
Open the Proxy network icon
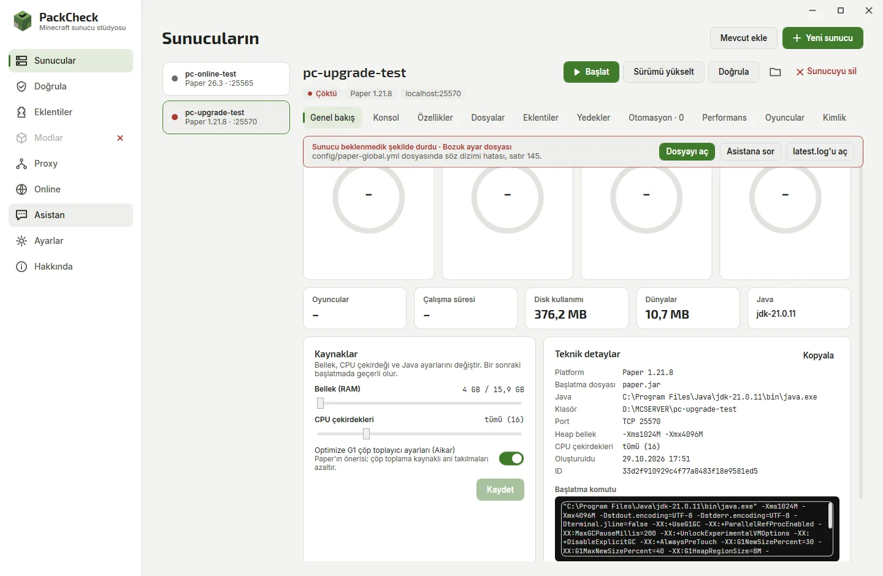coord(21,164)
